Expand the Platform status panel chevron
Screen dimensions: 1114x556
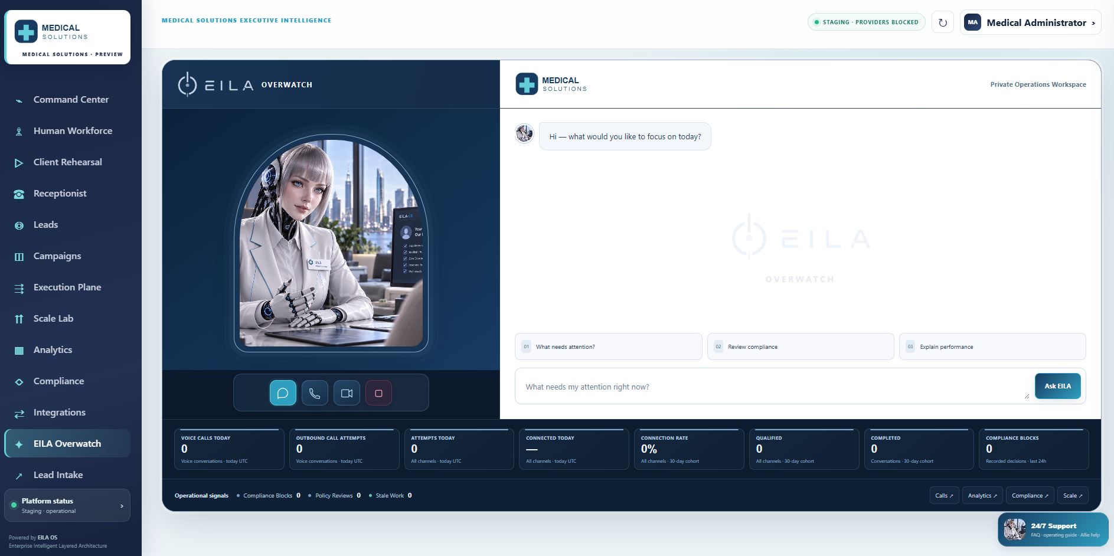pos(122,506)
